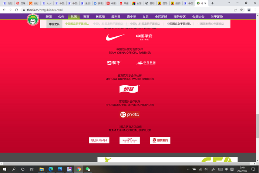The image size is (259, 173).
Task: Show hidden system tray icons
Action: point(188,169)
